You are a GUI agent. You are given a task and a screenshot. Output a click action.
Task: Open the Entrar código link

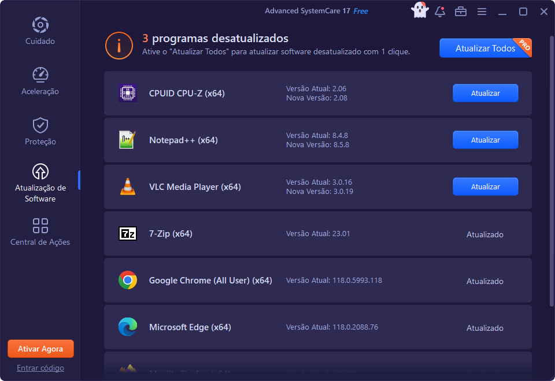tap(40, 368)
